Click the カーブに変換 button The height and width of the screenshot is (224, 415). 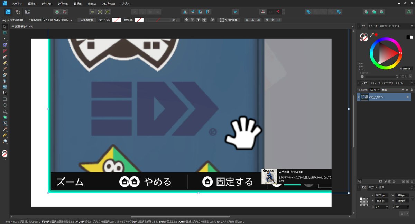pyautogui.click(x=229, y=20)
